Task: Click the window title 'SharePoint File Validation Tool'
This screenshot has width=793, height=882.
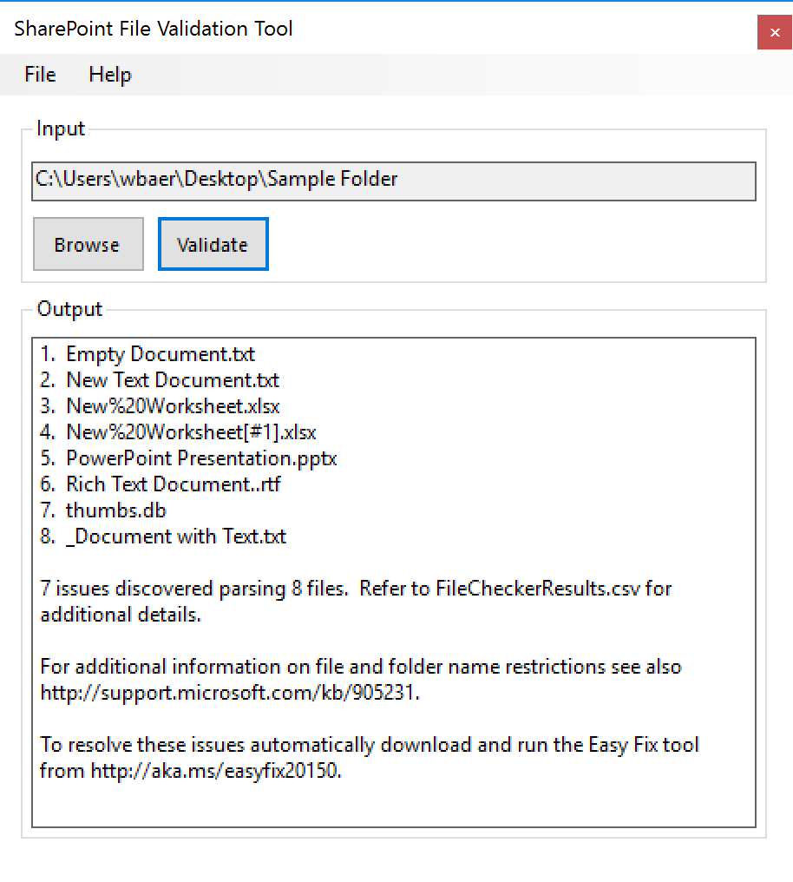Action: point(154,29)
